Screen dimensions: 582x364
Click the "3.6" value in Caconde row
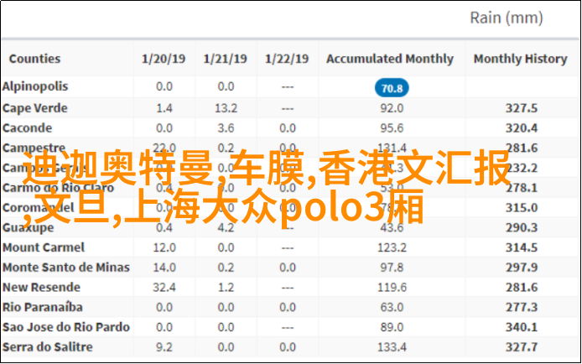(226, 128)
